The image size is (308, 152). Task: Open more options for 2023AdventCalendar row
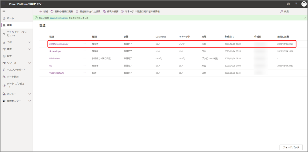(x=85, y=44)
